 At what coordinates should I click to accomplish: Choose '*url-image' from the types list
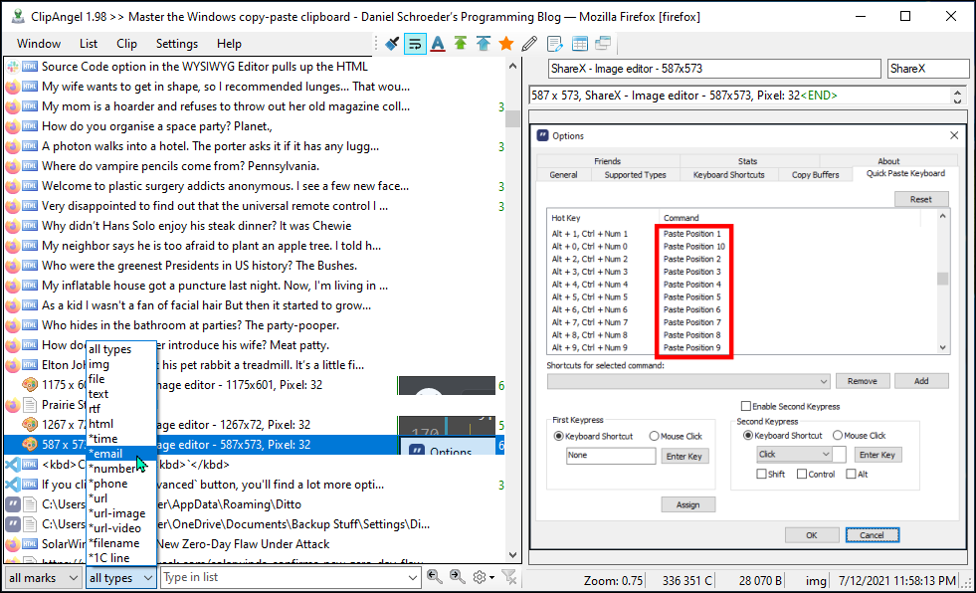pos(121,513)
